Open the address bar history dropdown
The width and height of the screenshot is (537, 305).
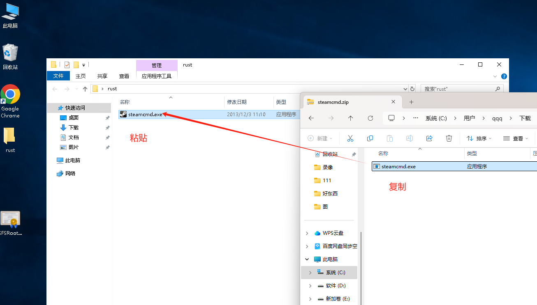406,89
